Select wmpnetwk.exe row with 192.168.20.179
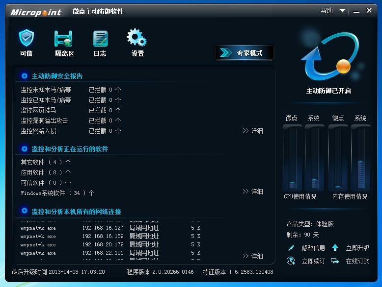The width and height of the screenshot is (382, 287). 110,244
